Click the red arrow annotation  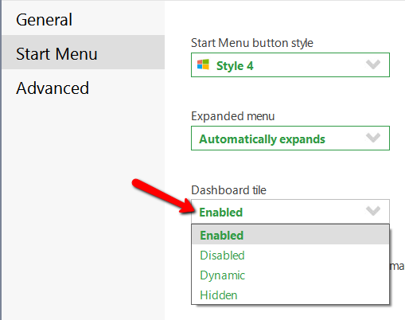[165, 196]
